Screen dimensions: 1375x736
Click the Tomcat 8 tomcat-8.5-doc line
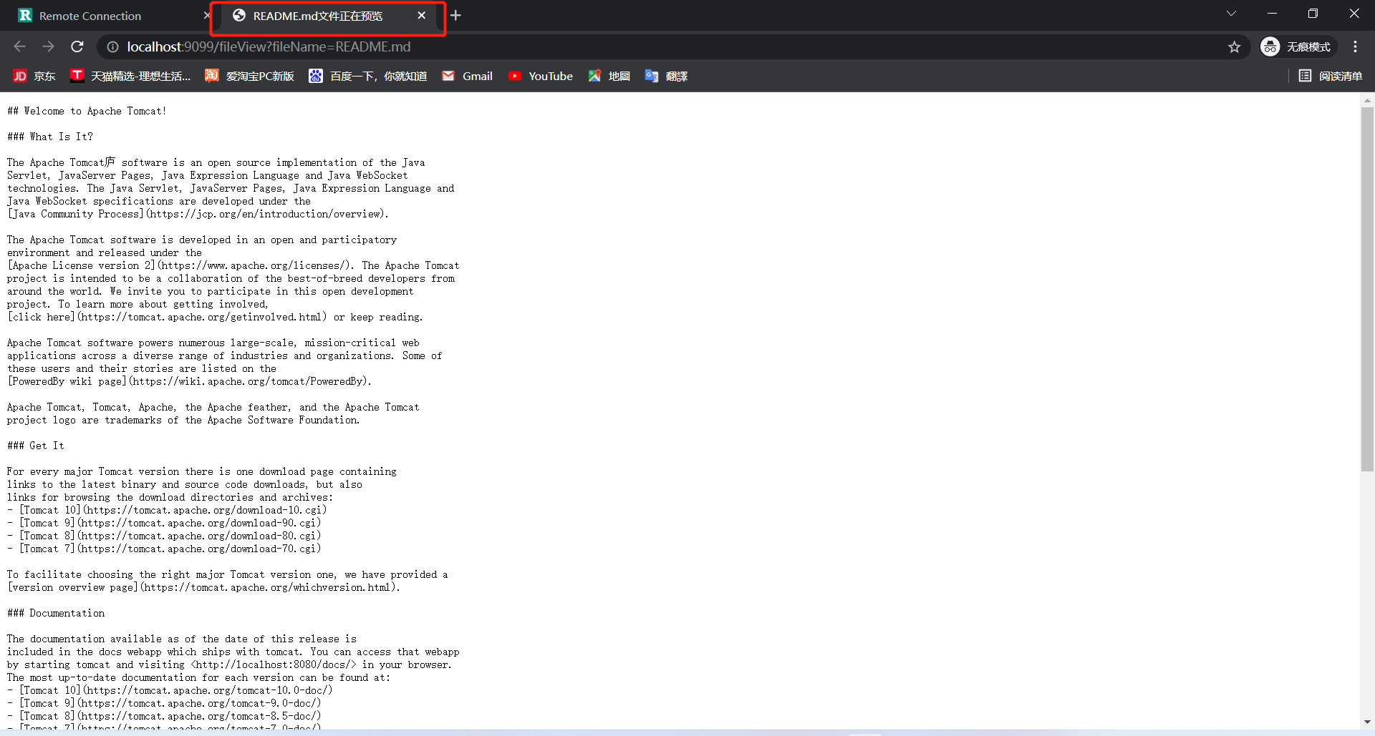[x=164, y=716]
